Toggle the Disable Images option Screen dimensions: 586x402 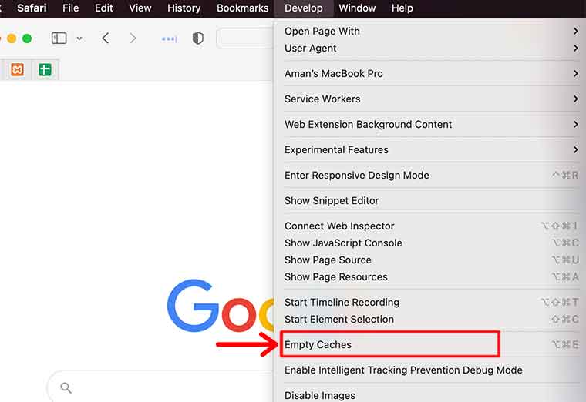click(x=431, y=395)
